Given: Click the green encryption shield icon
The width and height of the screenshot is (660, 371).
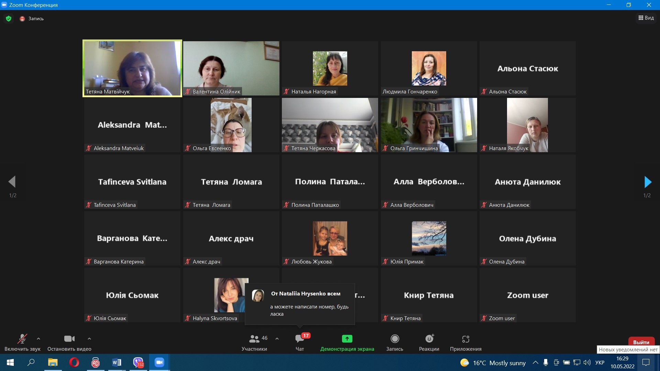Looking at the screenshot, I should click(9, 19).
